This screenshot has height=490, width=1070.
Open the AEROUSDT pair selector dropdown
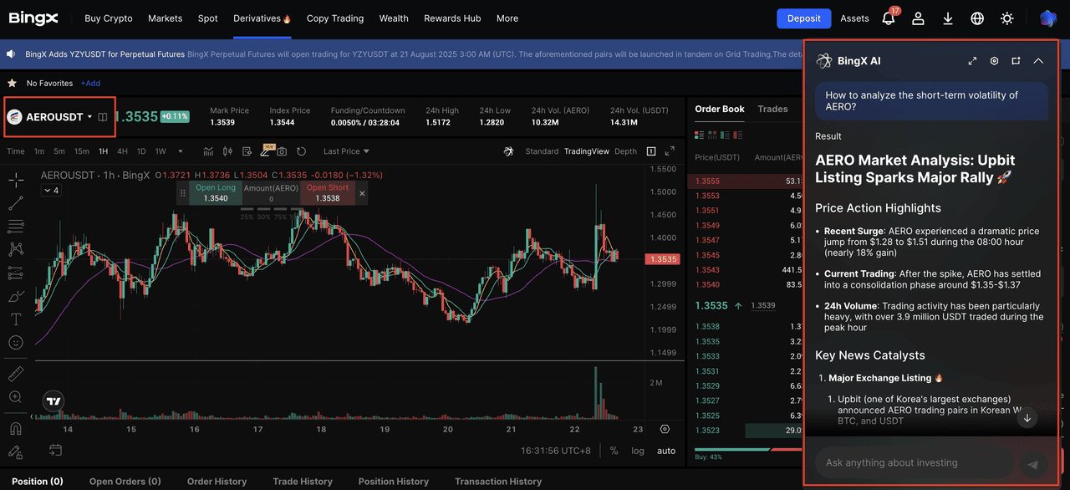pos(50,117)
